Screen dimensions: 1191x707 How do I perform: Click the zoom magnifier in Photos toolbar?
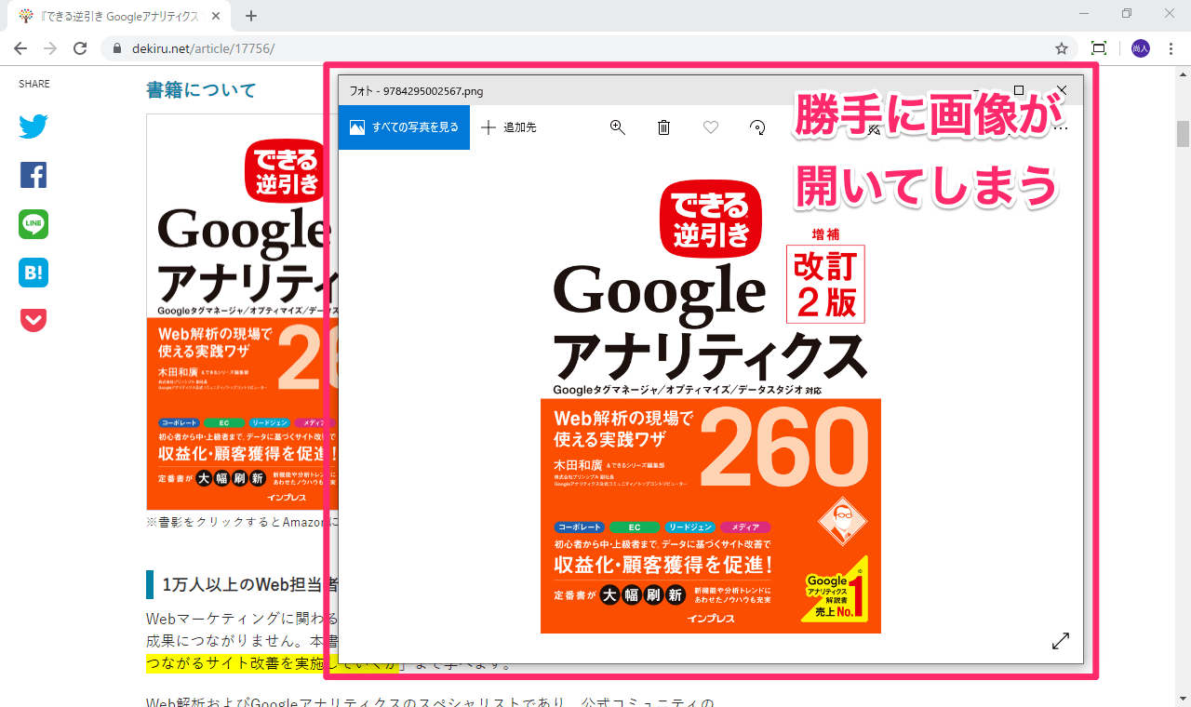(x=617, y=127)
